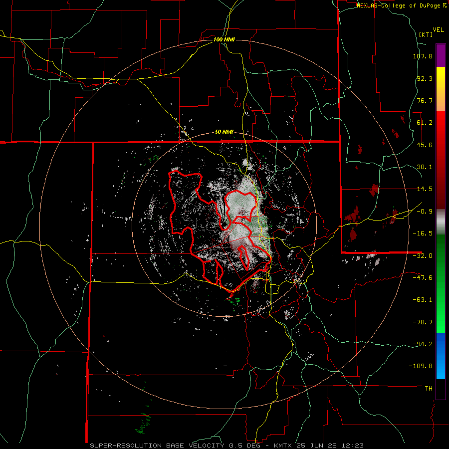The height and width of the screenshot is (449, 449).
Task: Pick the yellow segment of velocity color bar
Action: (441, 89)
